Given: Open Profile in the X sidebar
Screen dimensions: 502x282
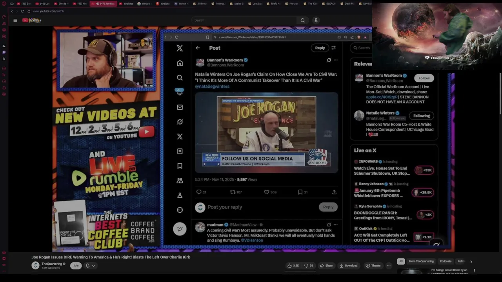Looking at the screenshot, I should click(x=180, y=195).
